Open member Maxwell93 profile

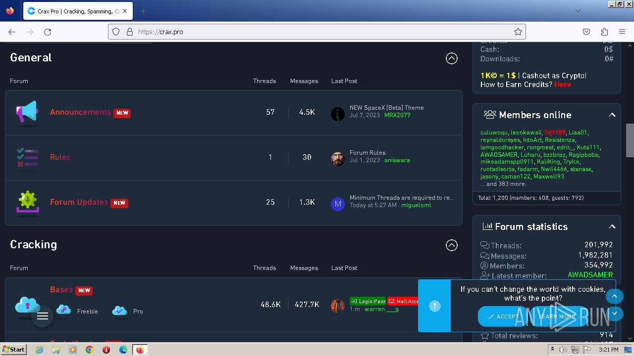click(x=548, y=177)
